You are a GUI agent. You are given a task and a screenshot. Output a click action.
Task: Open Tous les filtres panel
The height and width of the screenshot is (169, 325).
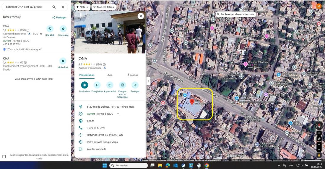[x=103, y=7]
